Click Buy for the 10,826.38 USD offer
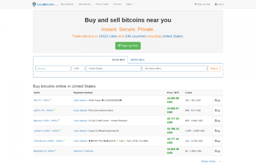 (x=217, y=151)
